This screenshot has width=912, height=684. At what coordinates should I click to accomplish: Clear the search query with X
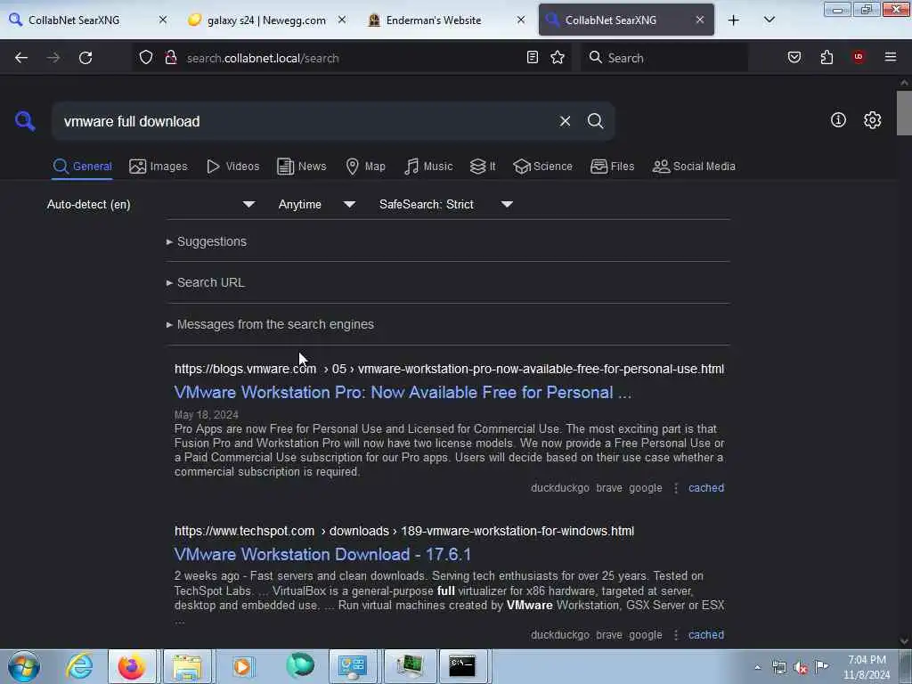point(565,121)
